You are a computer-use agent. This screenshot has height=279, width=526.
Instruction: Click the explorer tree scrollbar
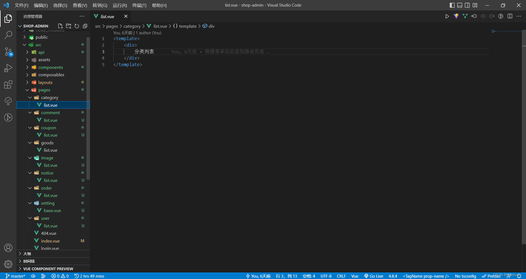88,108
